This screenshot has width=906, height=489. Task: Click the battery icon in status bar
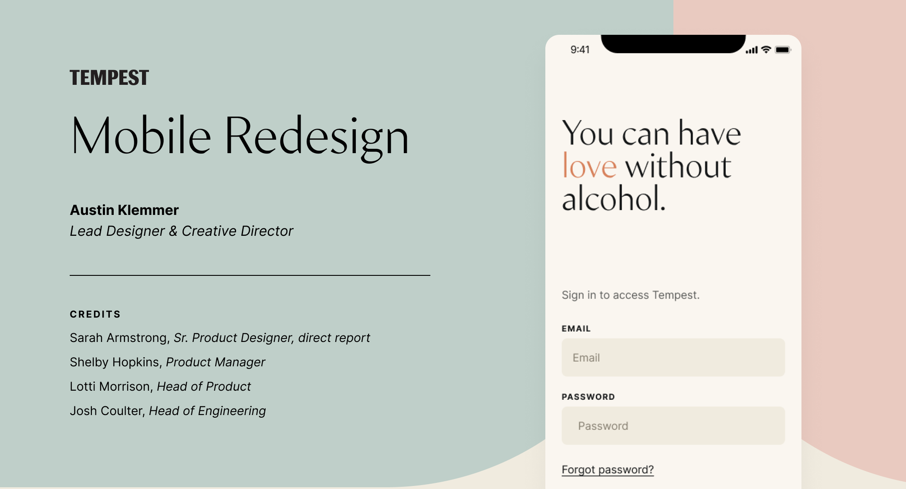coord(783,50)
